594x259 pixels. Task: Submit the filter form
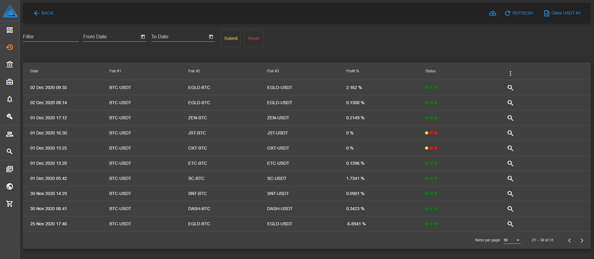tap(231, 38)
